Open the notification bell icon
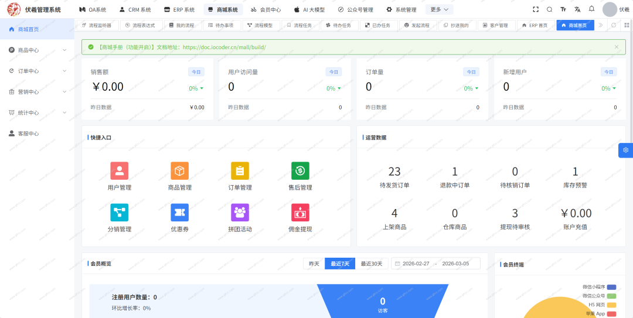633x318 pixels. [591, 9]
